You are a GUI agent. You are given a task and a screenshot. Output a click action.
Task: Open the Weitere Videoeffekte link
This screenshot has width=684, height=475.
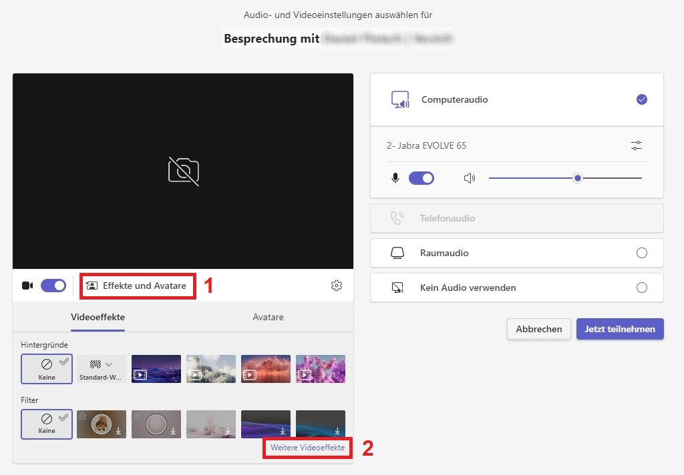(x=307, y=448)
